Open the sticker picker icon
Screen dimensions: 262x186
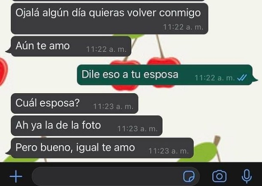[189, 176]
